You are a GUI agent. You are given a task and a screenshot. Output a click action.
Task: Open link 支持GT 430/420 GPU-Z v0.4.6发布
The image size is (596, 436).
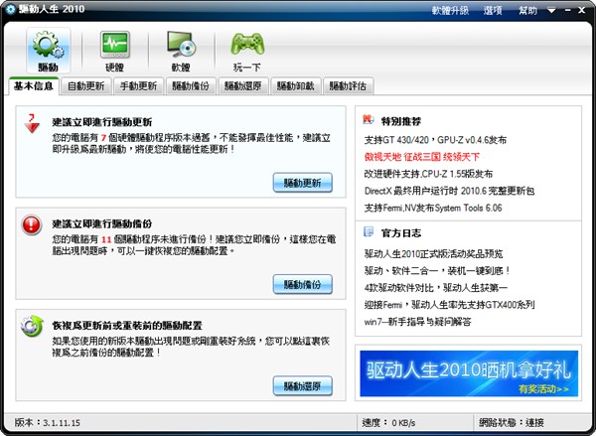click(x=435, y=140)
